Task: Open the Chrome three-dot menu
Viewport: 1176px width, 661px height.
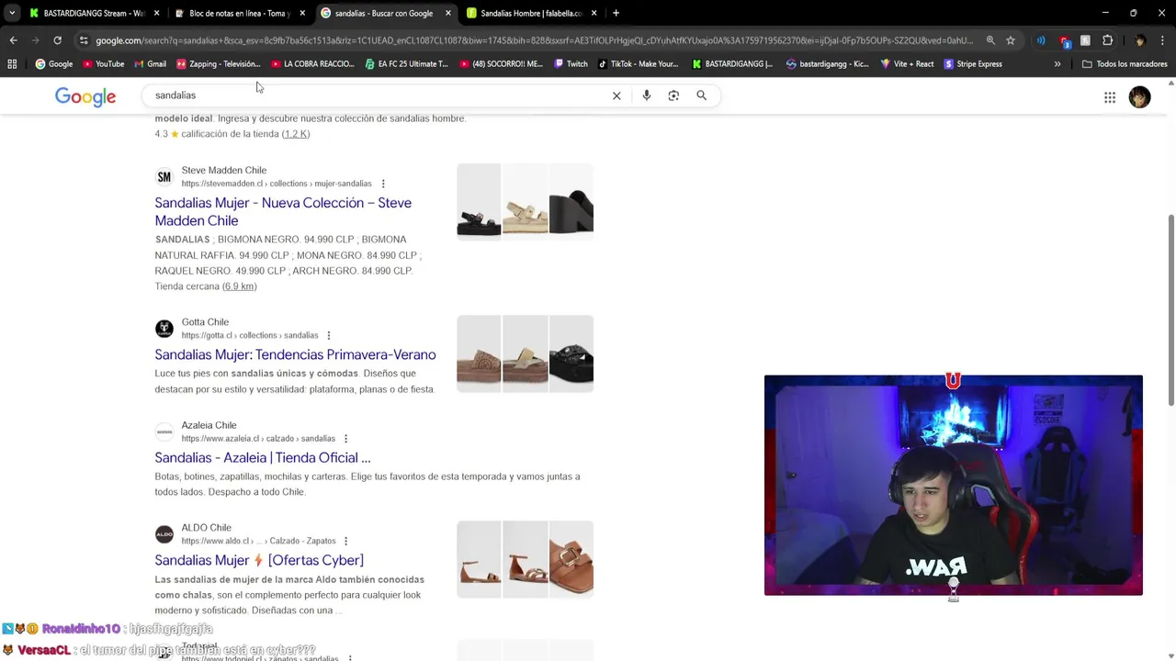Action: (1162, 40)
